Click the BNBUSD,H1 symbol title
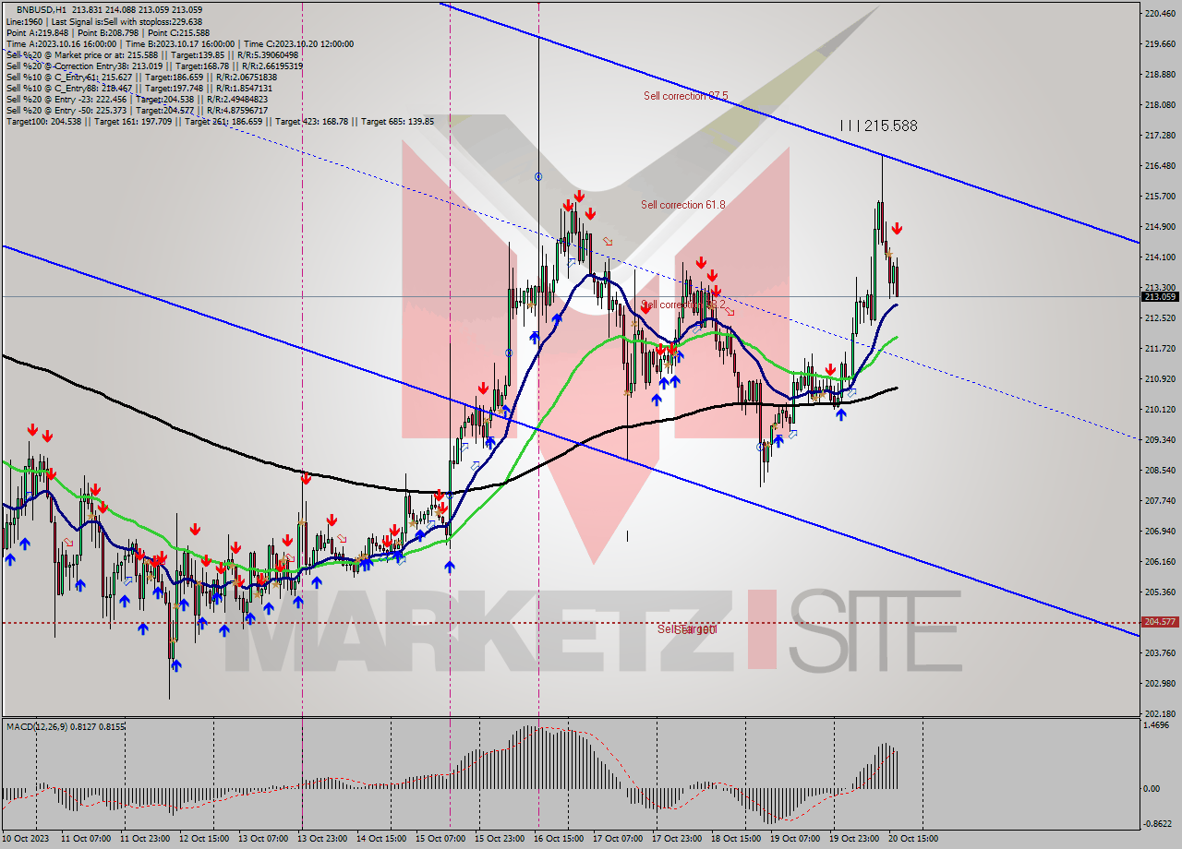 coord(41,9)
